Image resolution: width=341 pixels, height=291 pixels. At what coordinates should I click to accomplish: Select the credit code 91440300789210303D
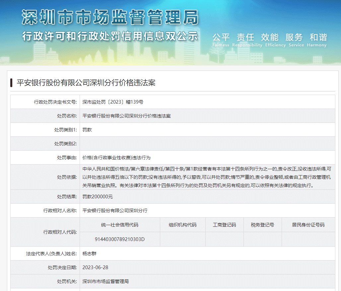120,239
